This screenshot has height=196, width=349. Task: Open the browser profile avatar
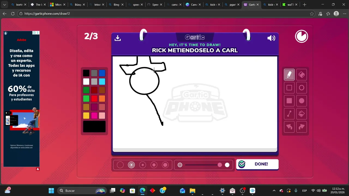click(x=336, y=14)
